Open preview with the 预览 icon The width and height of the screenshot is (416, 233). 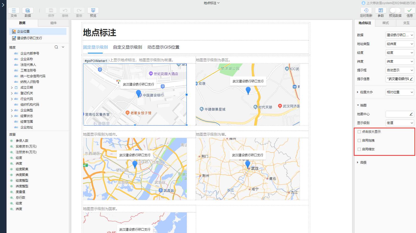click(x=93, y=12)
